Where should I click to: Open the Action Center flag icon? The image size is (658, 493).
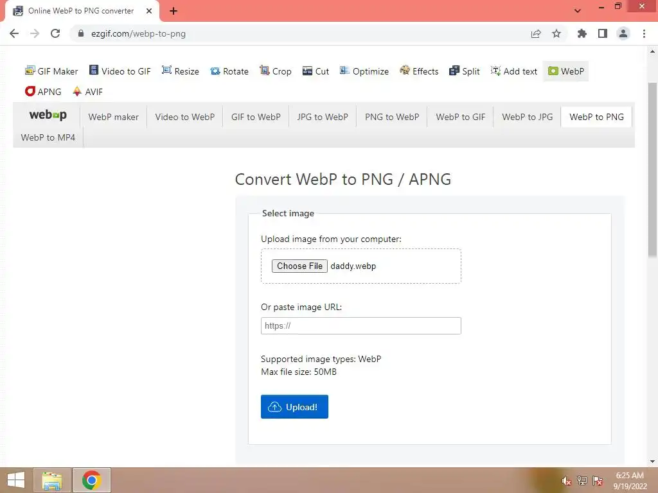tap(598, 481)
